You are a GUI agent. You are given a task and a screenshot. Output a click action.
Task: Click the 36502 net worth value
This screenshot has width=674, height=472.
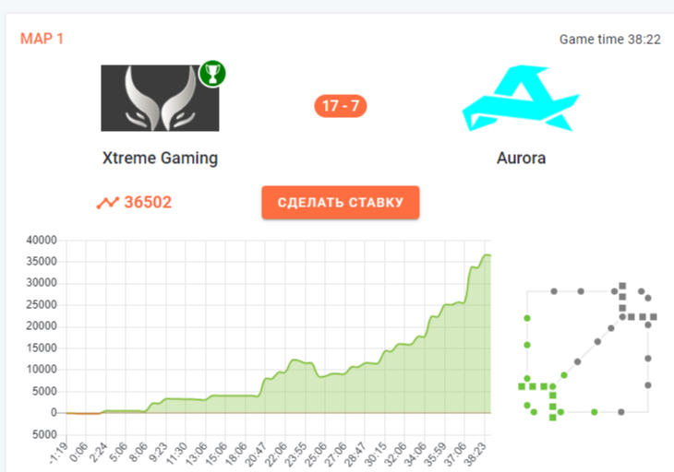point(148,202)
